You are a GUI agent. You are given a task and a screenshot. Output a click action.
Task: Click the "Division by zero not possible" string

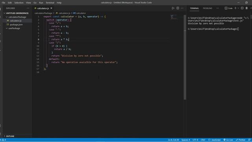(x=82, y=56)
